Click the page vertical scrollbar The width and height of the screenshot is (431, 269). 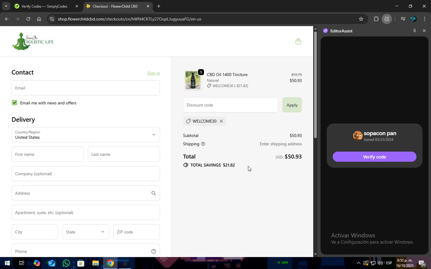pyautogui.click(x=315, y=85)
